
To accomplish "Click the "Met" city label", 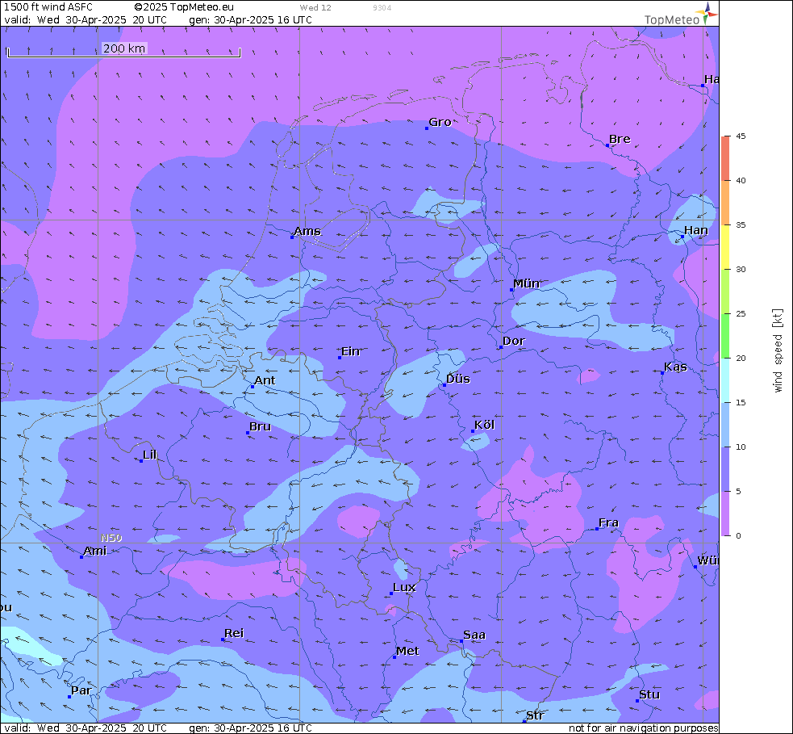I will click(407, 652).
